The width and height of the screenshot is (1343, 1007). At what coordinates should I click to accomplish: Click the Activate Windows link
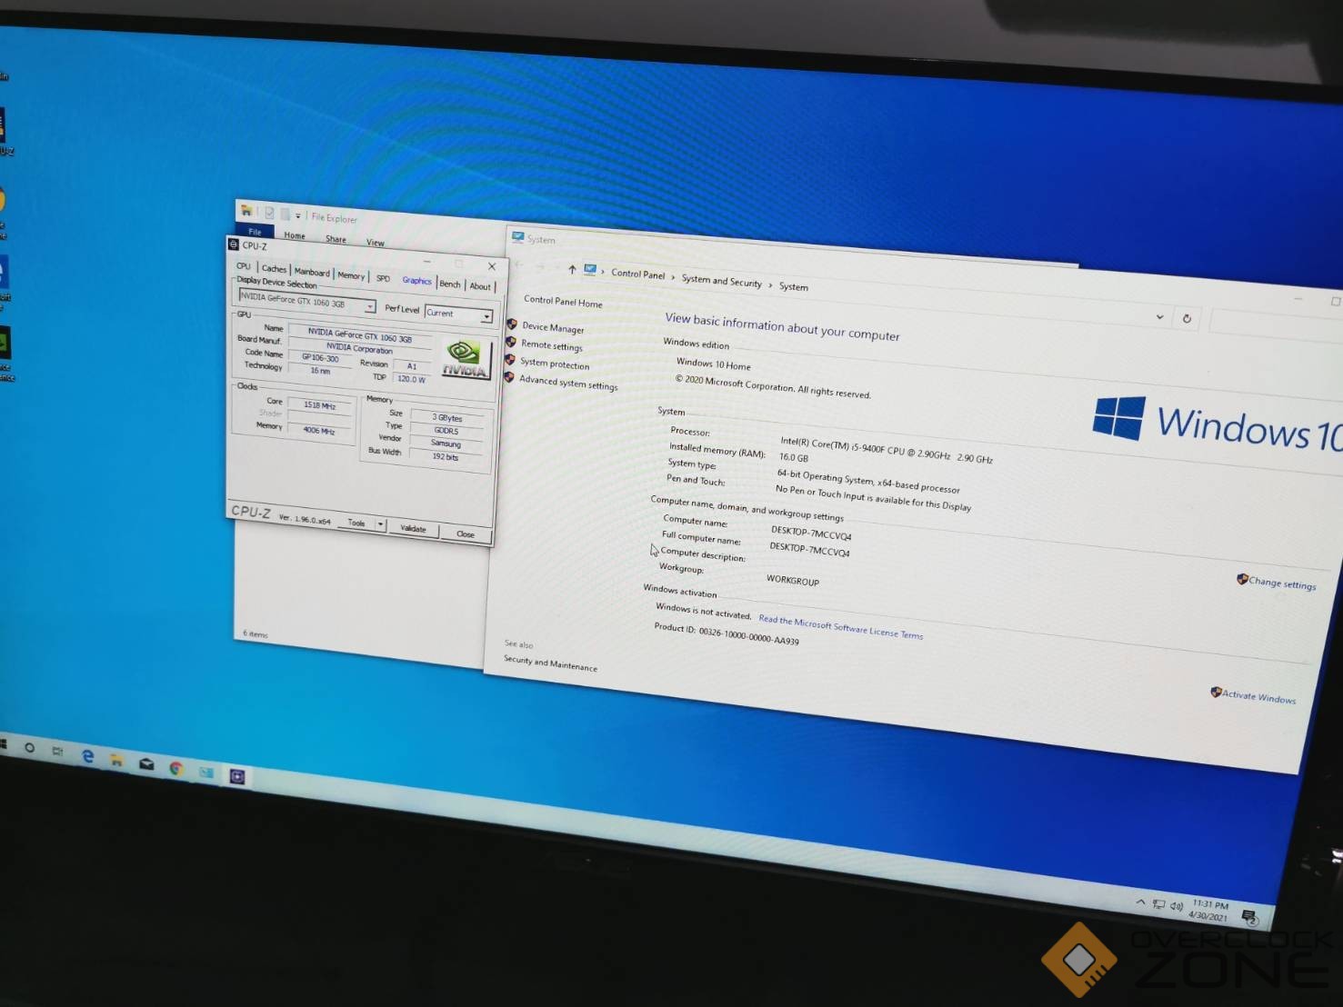[1258, 696]
